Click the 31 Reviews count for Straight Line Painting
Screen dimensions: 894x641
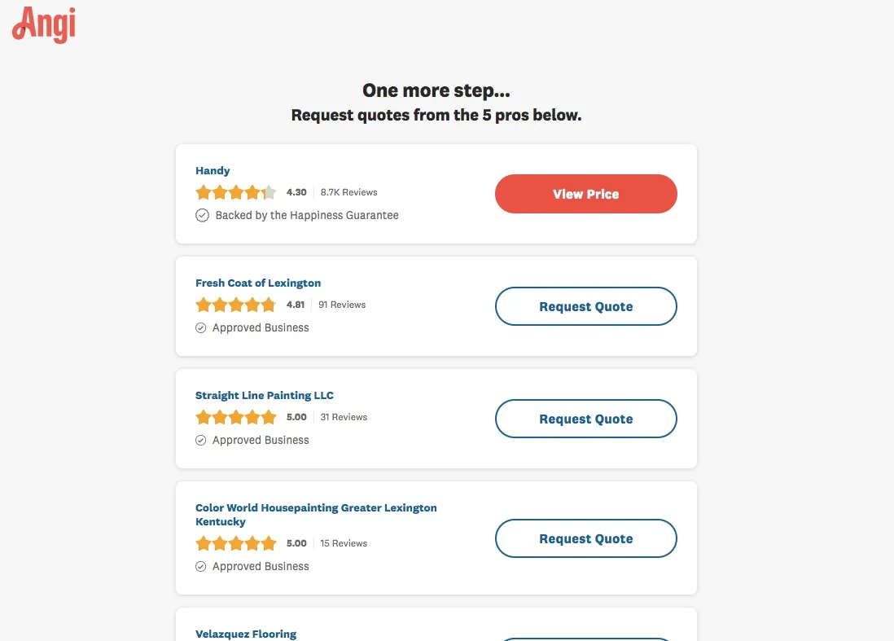(x=344, y=417)
